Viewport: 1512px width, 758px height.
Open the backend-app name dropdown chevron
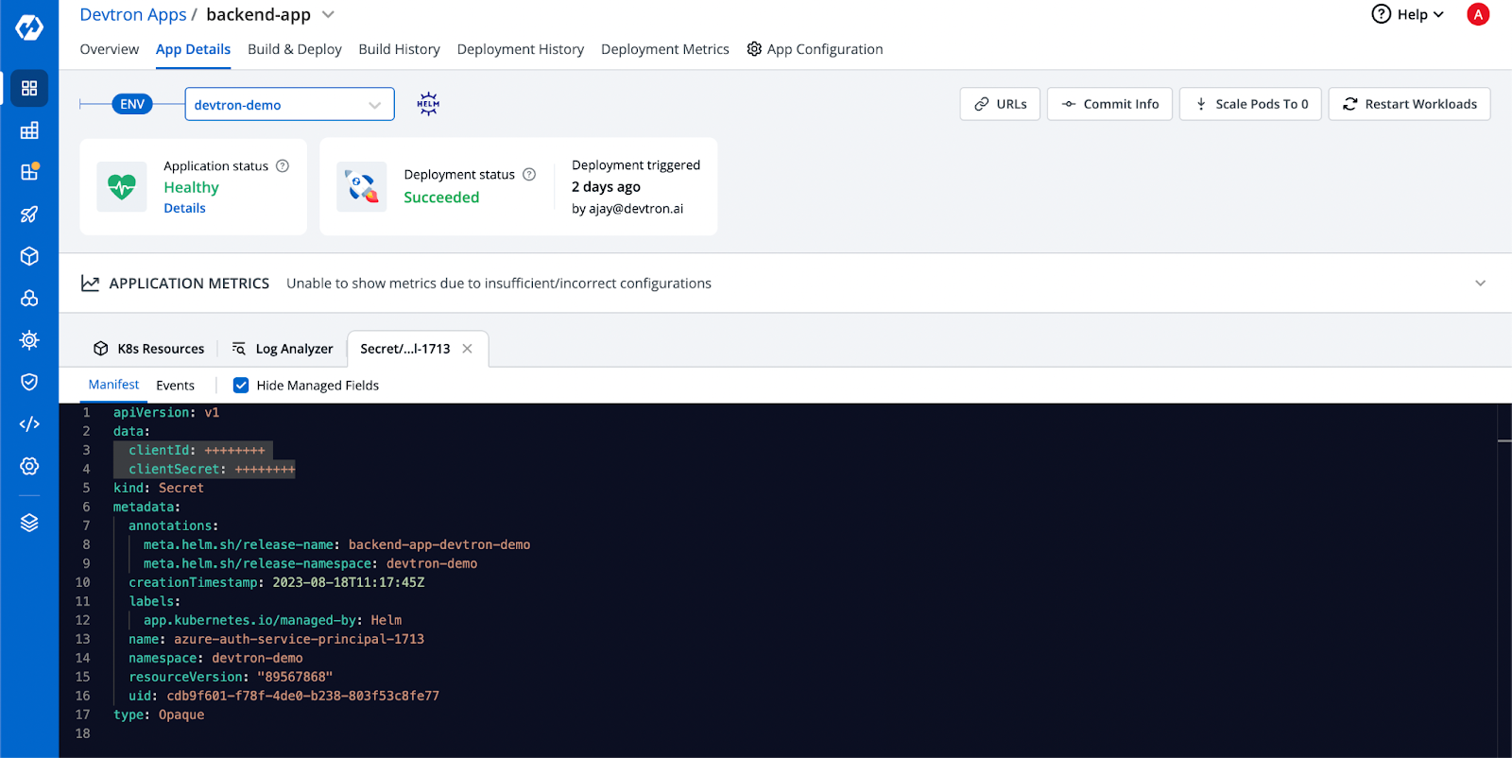tap(328, 14)
